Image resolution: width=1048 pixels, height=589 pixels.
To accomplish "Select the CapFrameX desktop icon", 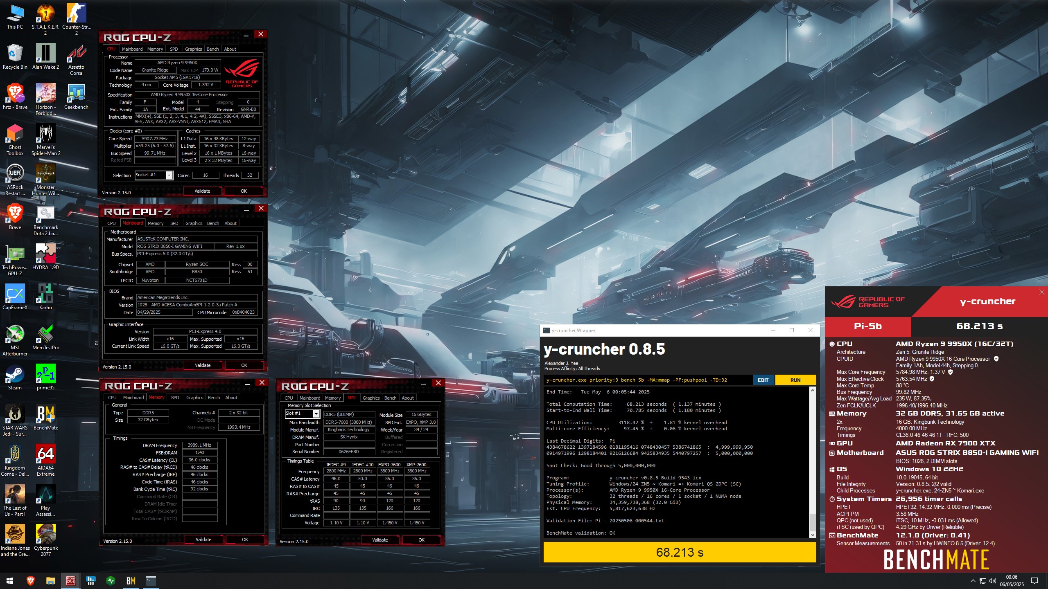I will tap(15, 297).
